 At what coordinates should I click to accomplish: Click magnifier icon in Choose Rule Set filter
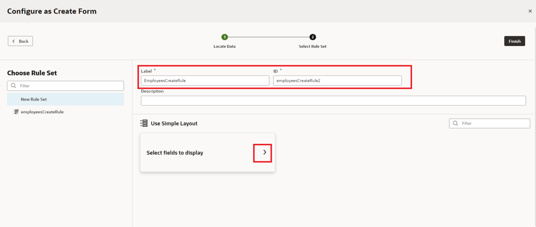(x=14, y=86)
